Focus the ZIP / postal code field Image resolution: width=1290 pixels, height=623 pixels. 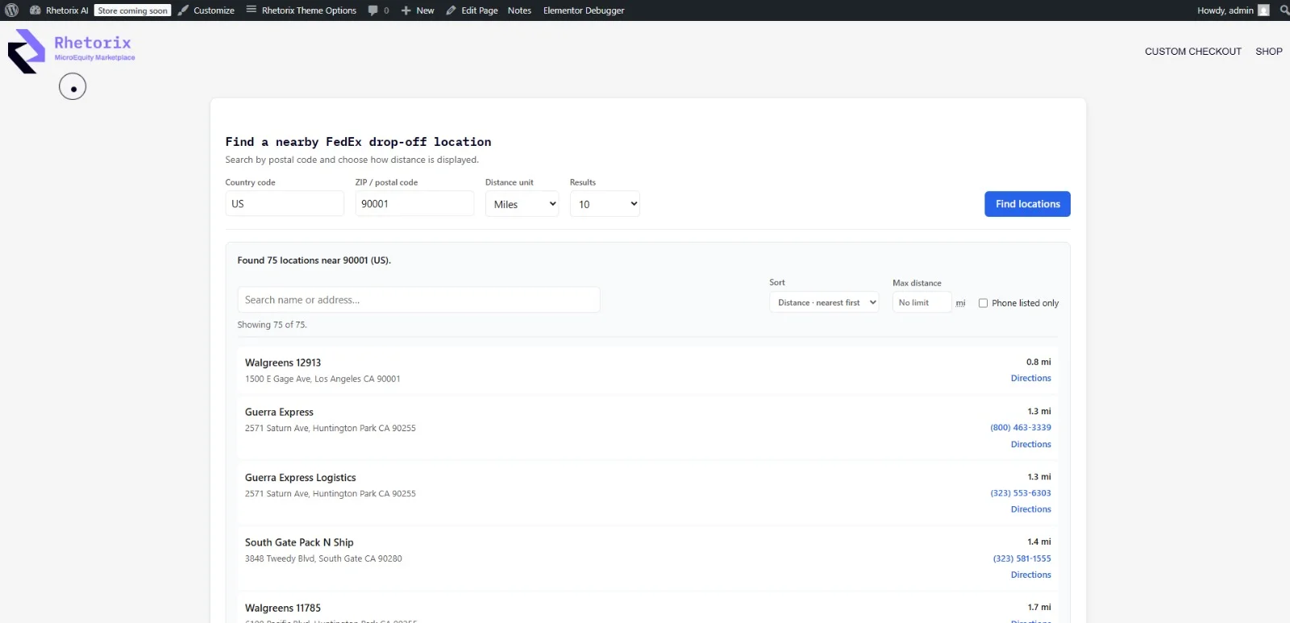pyautogui.click(x=414, y=204)
